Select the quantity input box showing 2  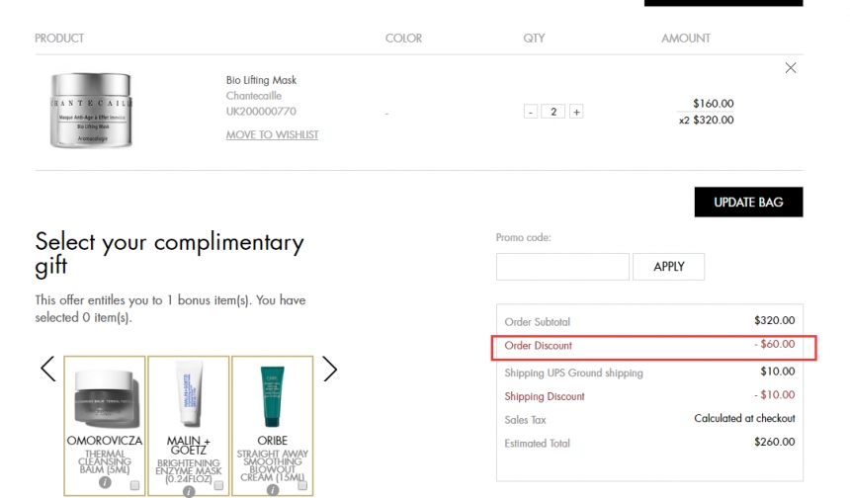tap(553, 112)
